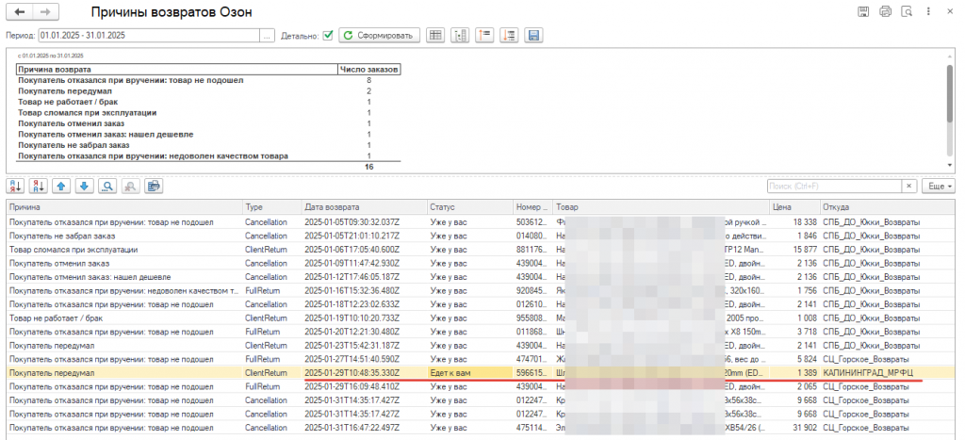Click the Поиск (Ctrl+F) search field
This screenshot has width=965, height=440.
834,186
